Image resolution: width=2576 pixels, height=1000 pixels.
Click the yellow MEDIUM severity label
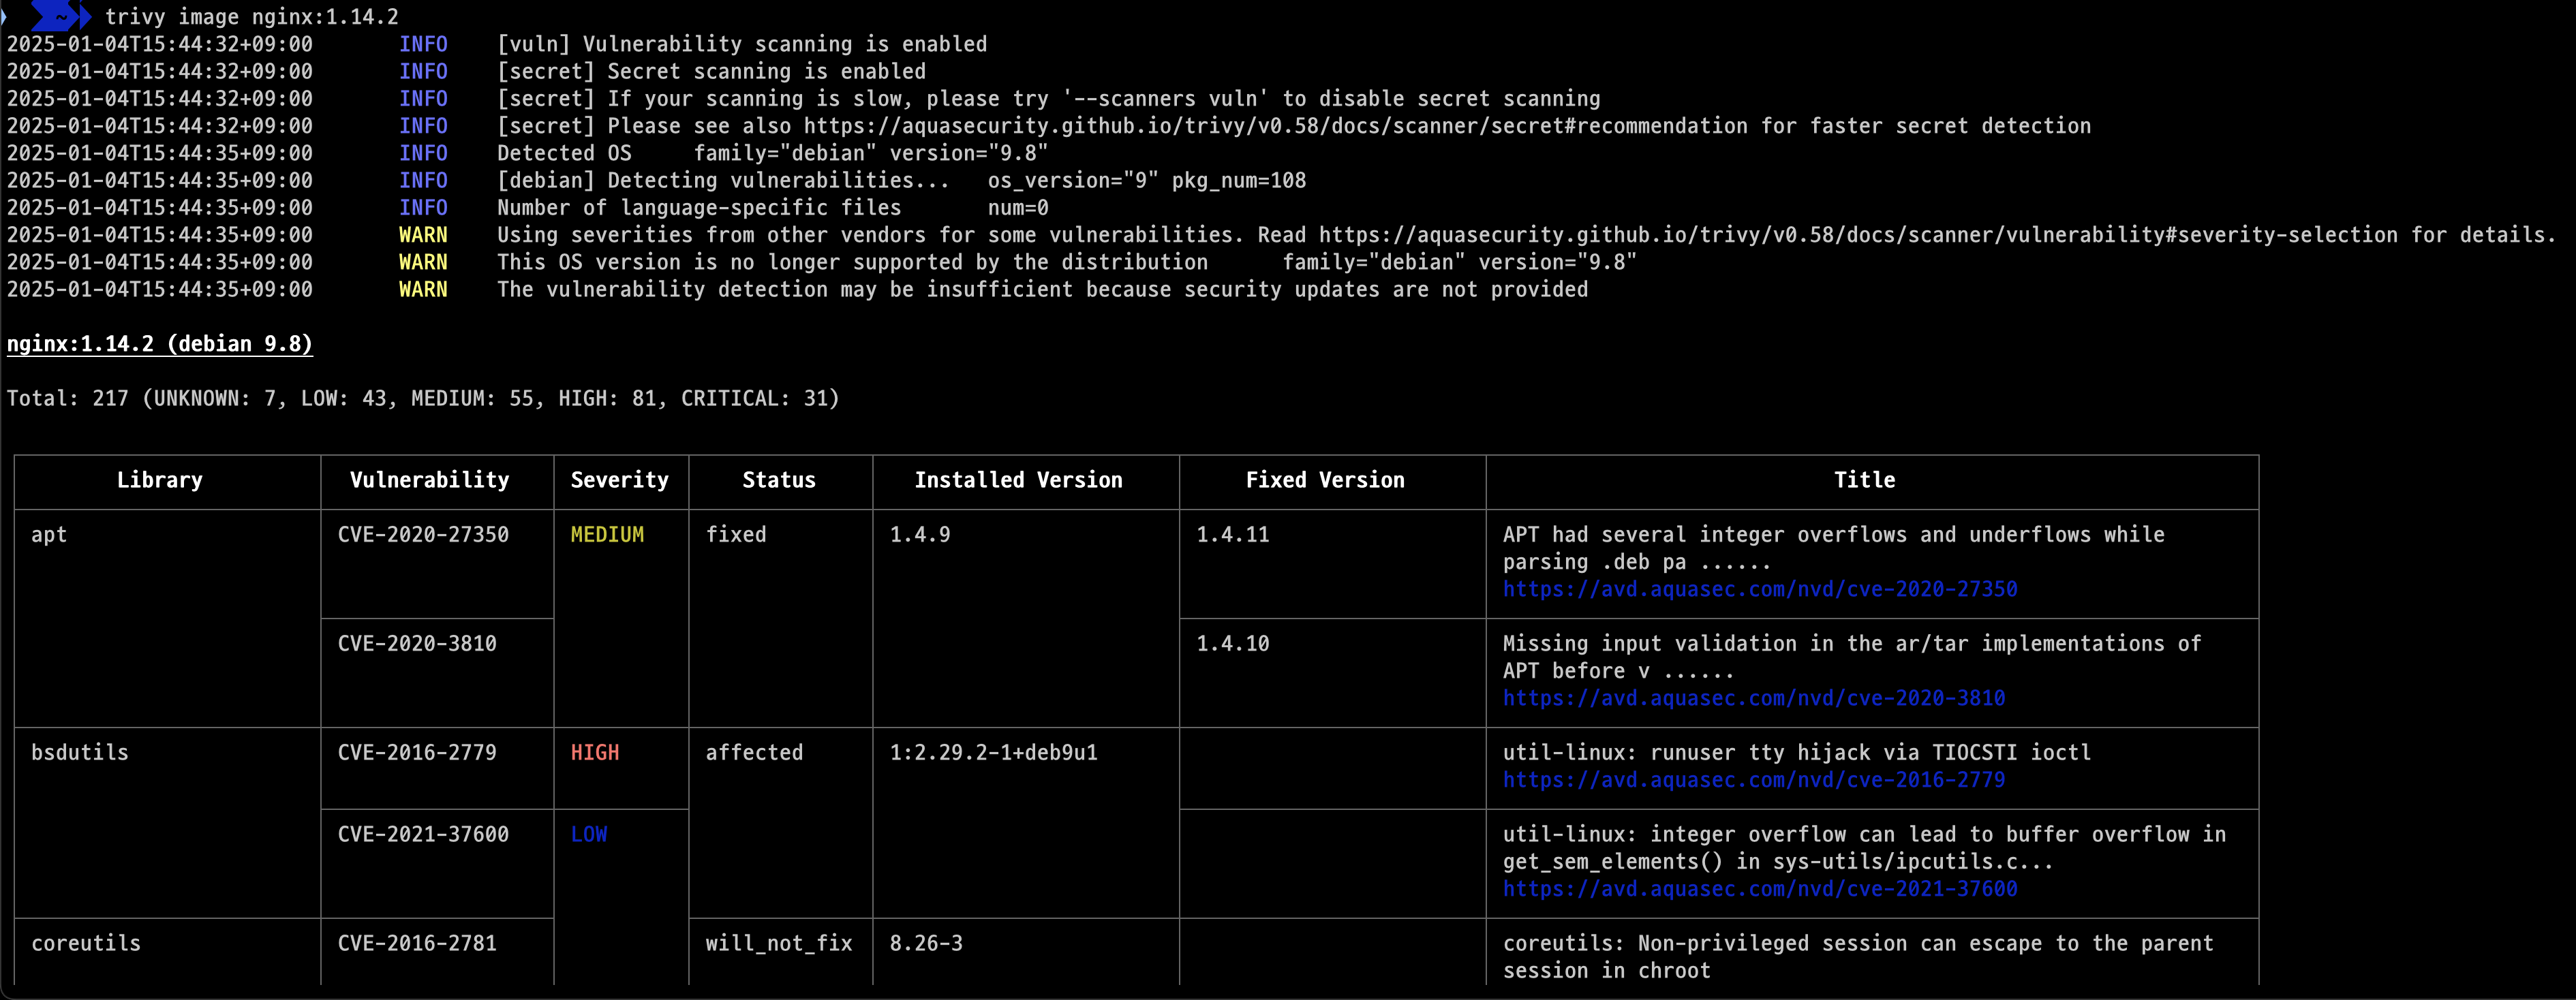tap(607, 535)
